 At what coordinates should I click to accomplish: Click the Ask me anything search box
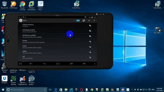(26, 90)
